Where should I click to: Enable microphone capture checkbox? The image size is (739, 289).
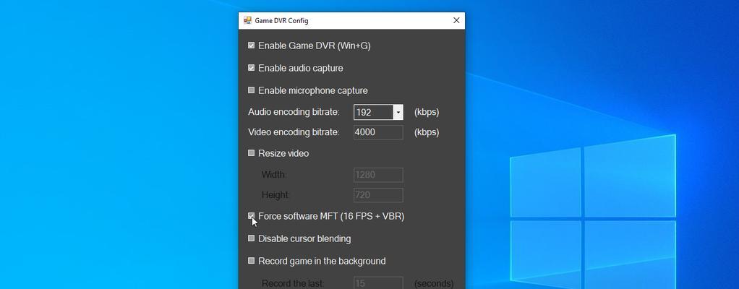click(251, 90)
